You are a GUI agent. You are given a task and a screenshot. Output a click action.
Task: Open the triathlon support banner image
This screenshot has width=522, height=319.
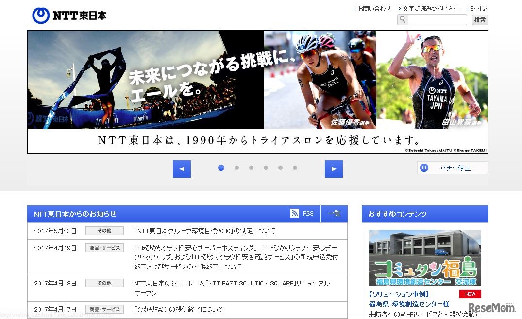[258, 92]
